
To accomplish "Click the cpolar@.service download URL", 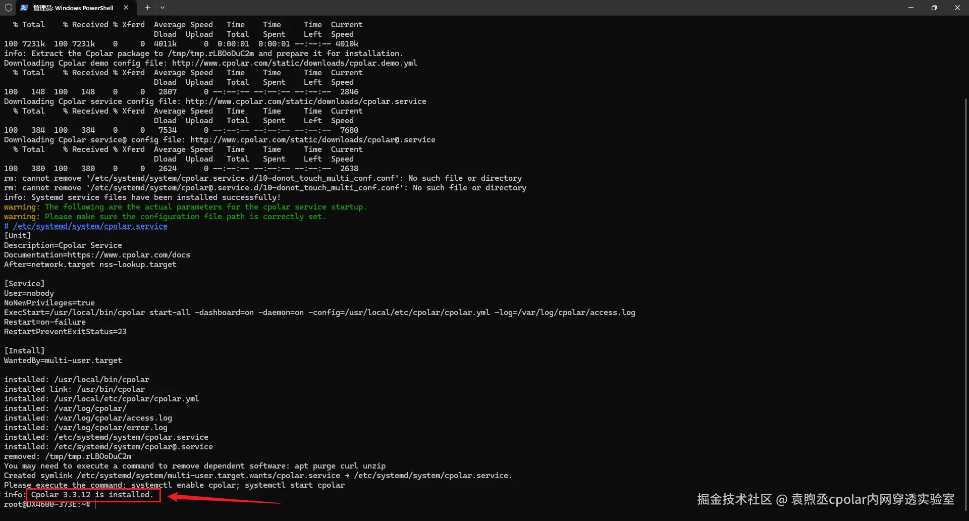I will (x=313, y=140).
